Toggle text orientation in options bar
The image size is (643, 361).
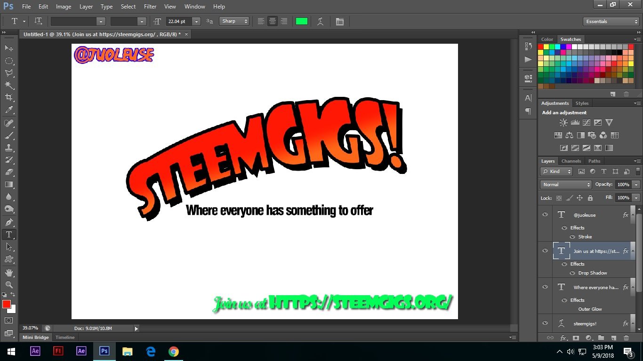39,21
